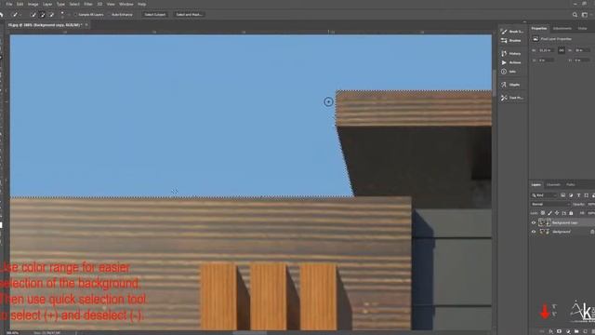Open the Quick Selection tool preset picker
Image resolution: width=595 pixels, height=335 pixels.
(x=16, y=15)
